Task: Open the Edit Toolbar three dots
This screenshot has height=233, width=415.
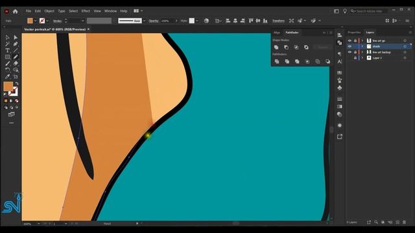Action: click(12, 123)
